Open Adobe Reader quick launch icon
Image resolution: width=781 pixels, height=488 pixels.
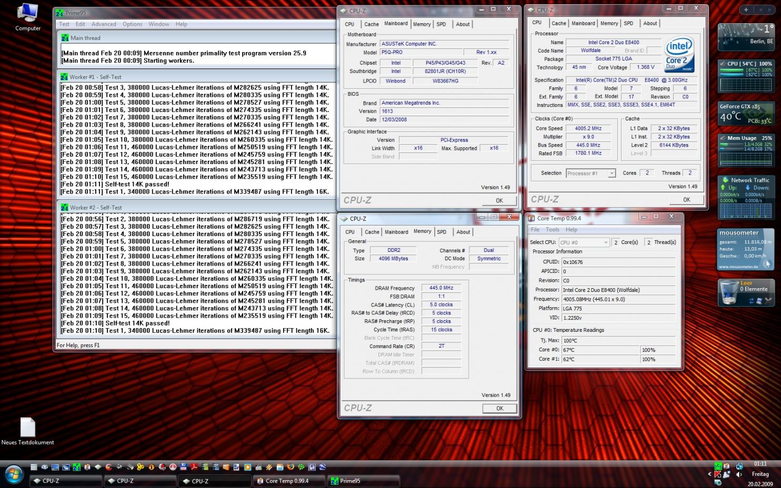tap(194, 467)
